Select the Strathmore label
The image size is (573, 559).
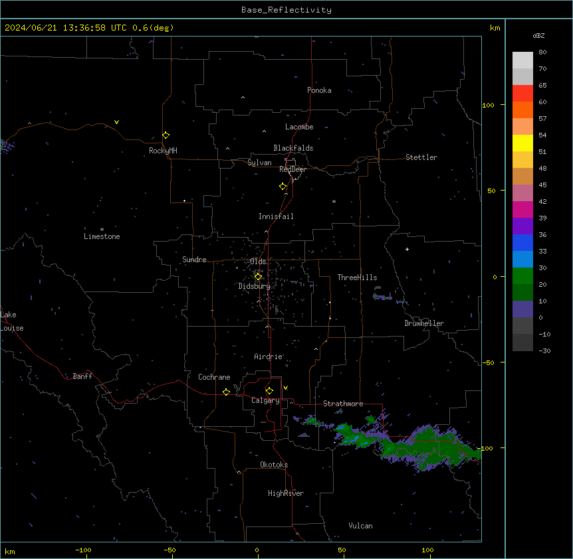pyautogui.click(x=343, y=404)
